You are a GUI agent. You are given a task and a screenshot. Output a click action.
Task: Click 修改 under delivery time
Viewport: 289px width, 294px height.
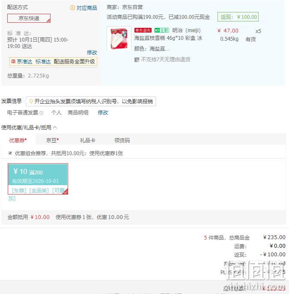[92, 52]
